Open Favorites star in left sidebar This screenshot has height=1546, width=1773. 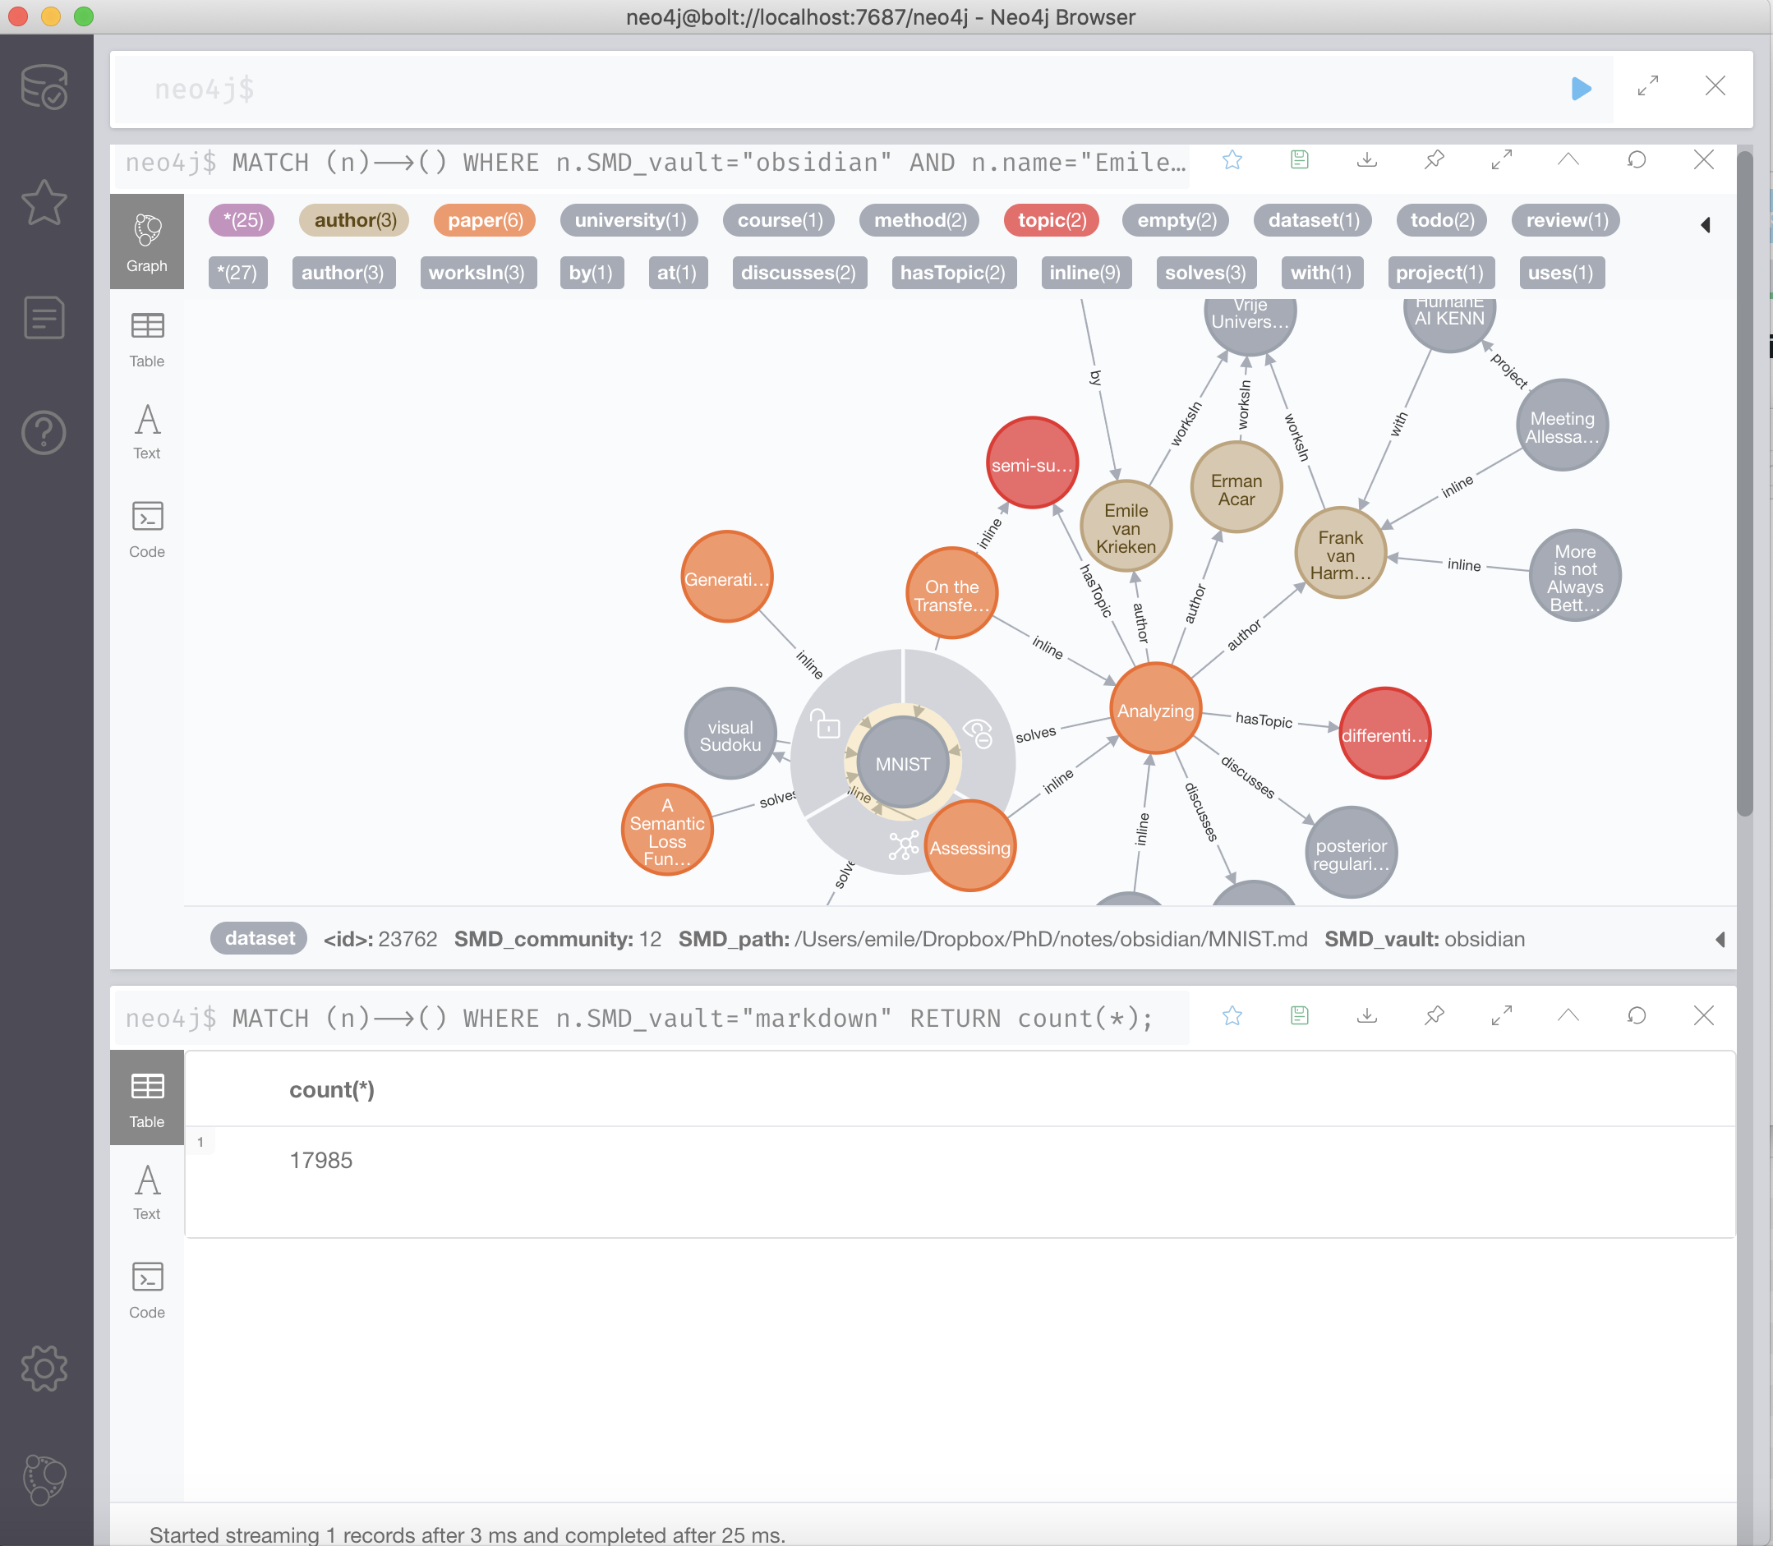pos(44,203)
